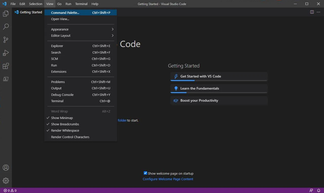Click the split editor right icon

(x=312, y=12)
